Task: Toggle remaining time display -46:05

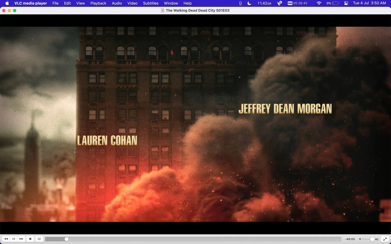Action: coord(350,239)
